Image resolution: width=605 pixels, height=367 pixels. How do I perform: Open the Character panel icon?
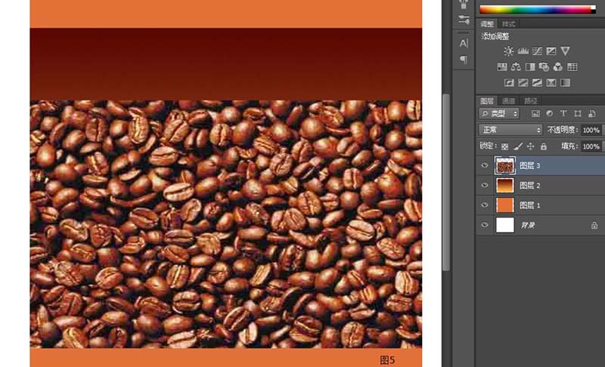[464, 43]
